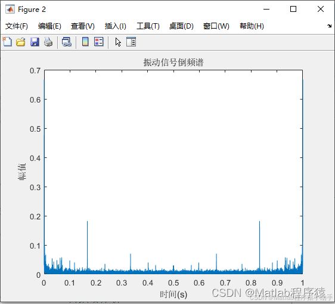Viewport: 335px width, 304px height.
Task: Maximize the Figure 2 window
Action: pos(293,9)
